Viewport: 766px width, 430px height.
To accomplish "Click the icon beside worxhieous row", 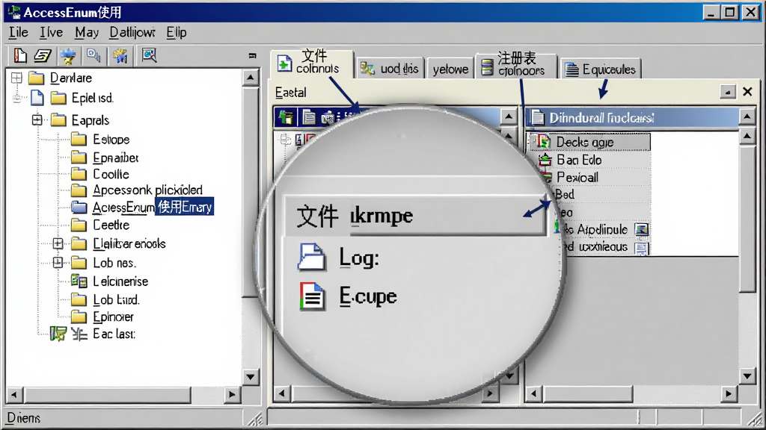I will [x=641, y=248].
